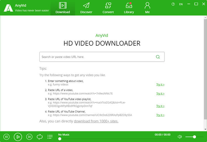Try it for funny videos example

pos(160,84)
